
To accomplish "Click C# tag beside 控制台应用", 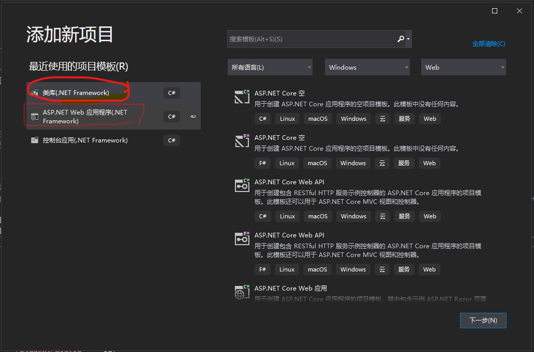I will (x=172, y=140).
